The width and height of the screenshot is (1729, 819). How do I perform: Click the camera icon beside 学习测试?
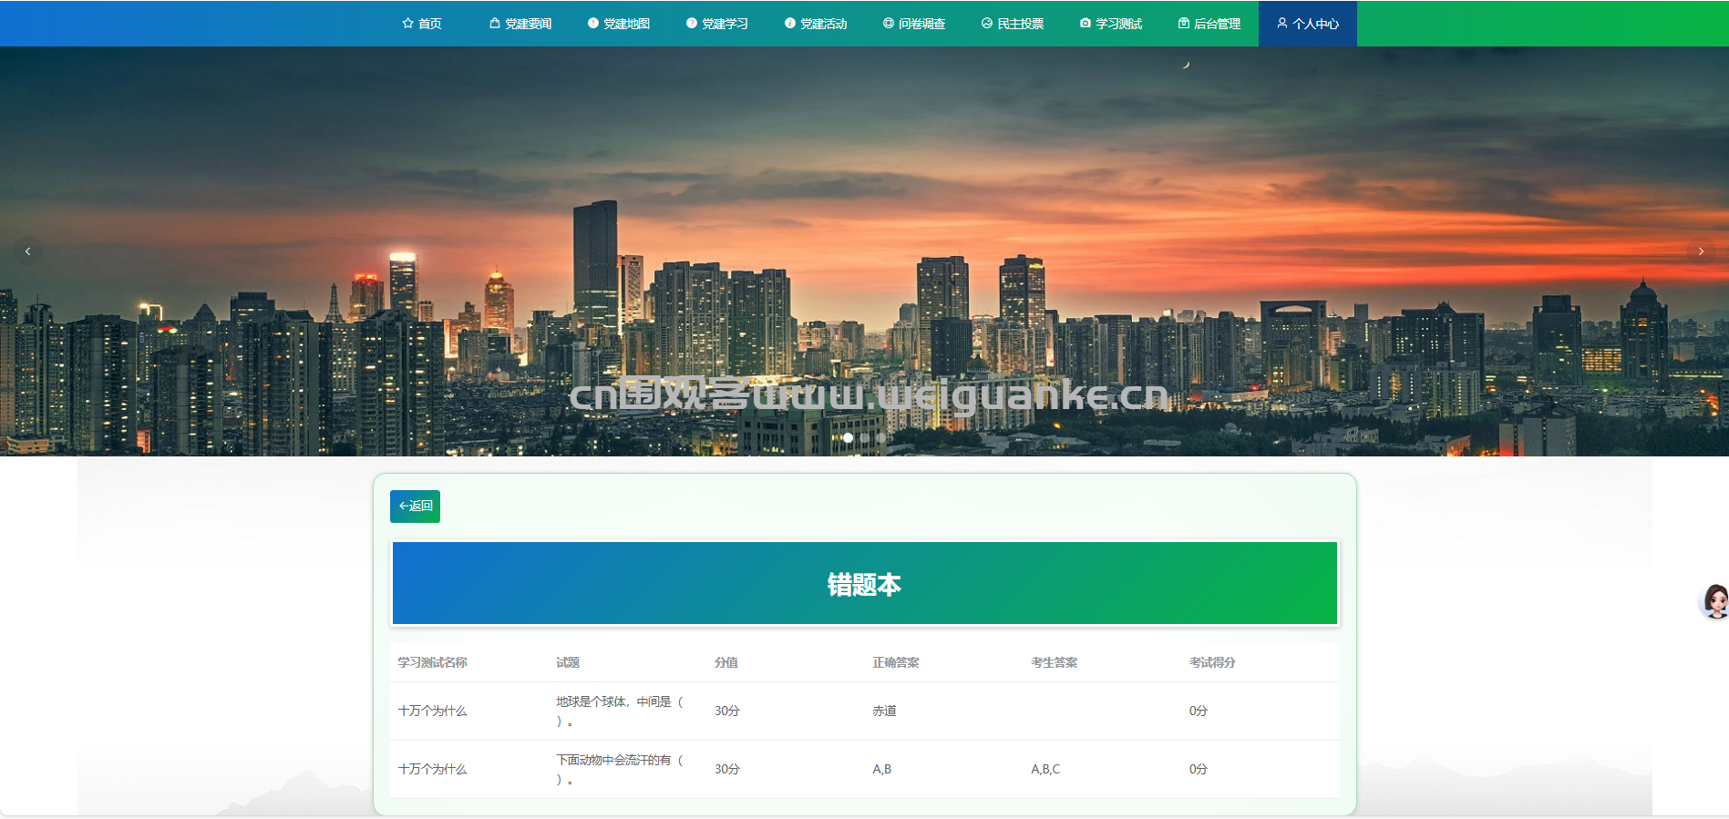pyautogui.click(x=1086, y=24)
